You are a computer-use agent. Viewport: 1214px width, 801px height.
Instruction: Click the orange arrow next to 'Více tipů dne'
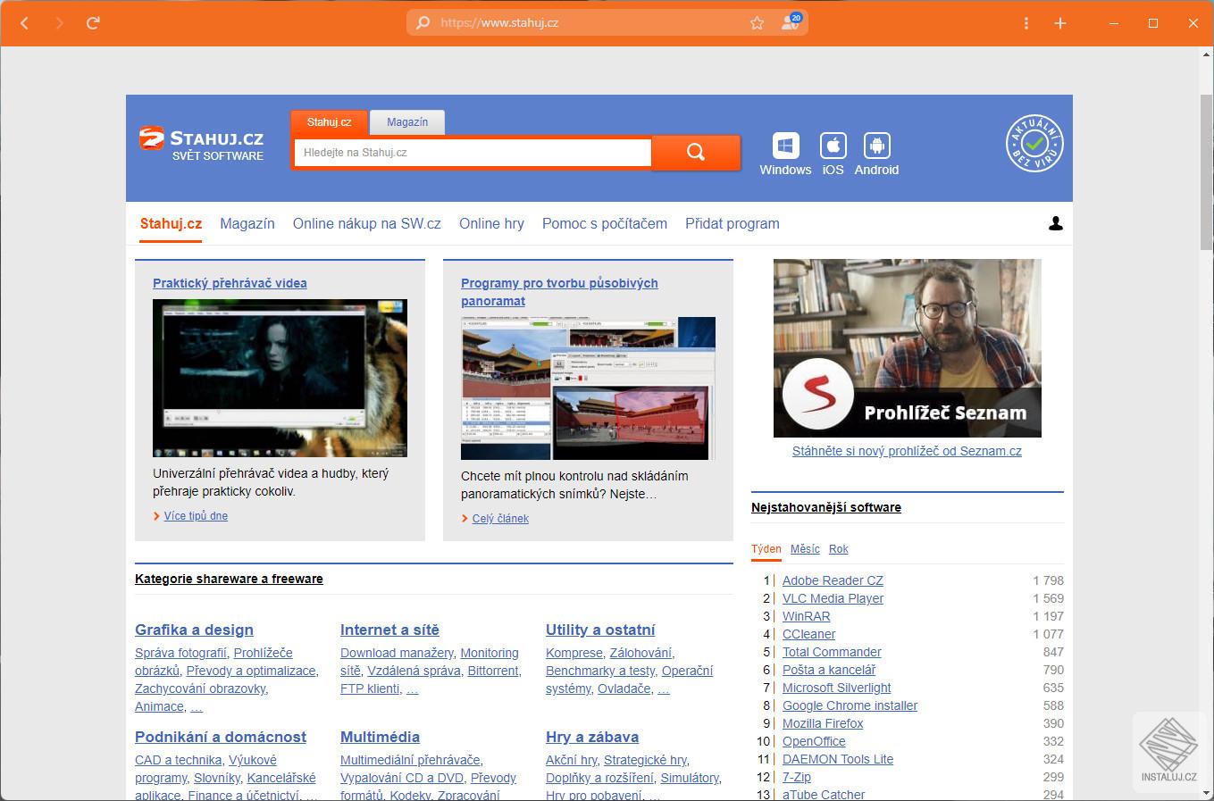pyautogui.click(x=156, y=516)
